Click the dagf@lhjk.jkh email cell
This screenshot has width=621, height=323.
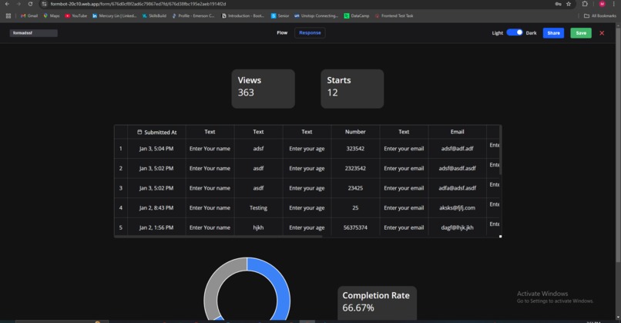pos(457,227)
